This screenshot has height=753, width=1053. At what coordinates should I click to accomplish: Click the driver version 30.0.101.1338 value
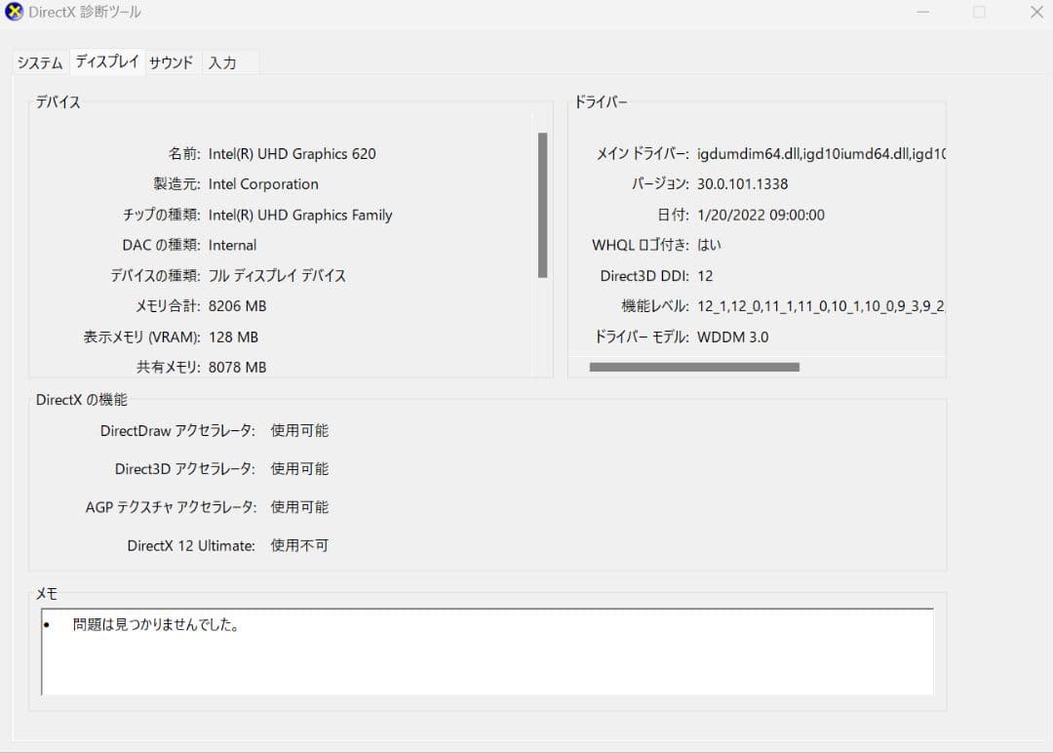tap(745, 183)
